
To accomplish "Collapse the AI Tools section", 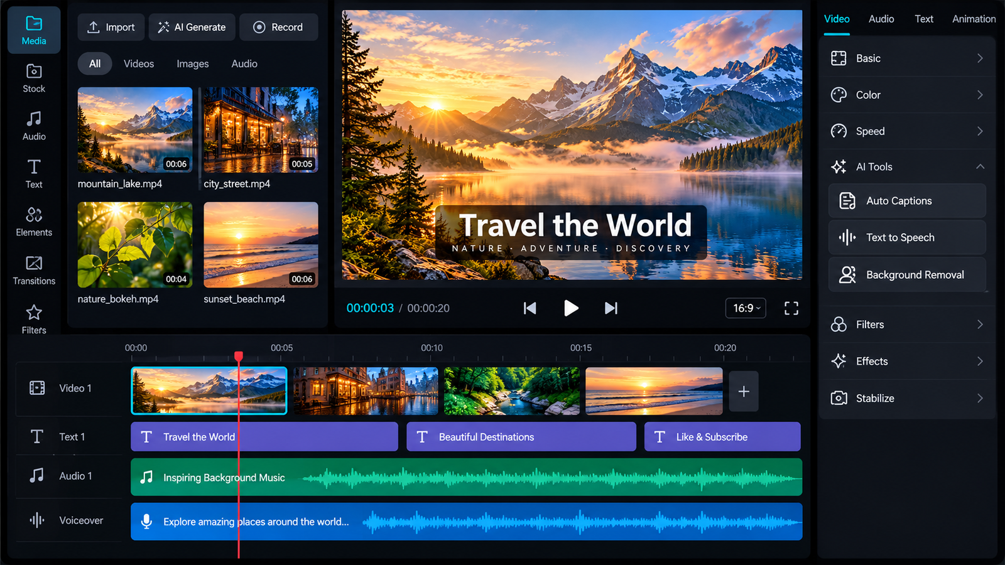I will point(907,167).
